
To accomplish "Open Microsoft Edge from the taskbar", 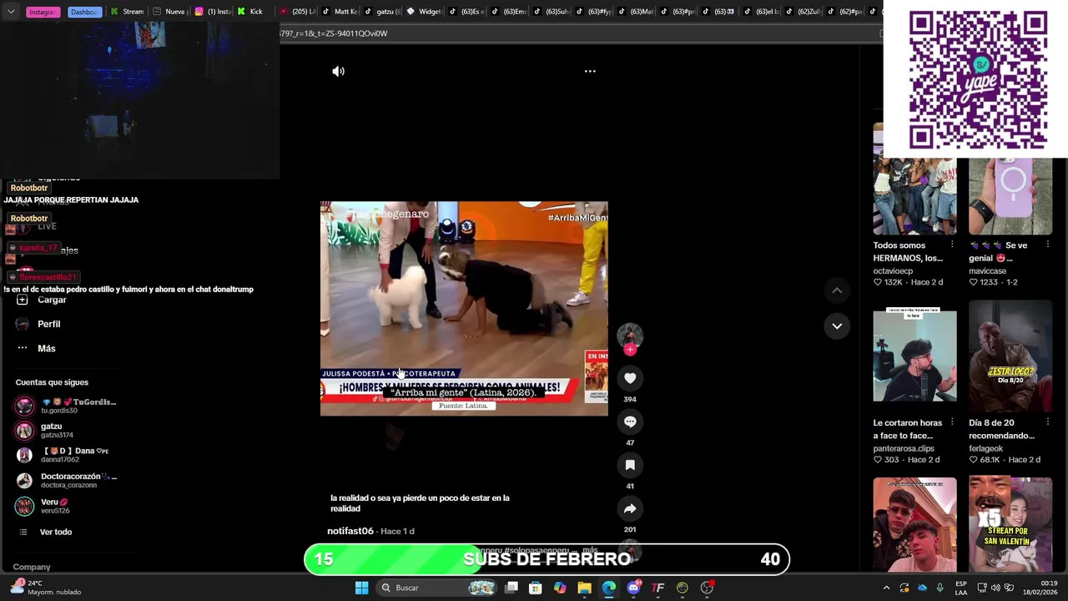I will (x=609, y=588).
